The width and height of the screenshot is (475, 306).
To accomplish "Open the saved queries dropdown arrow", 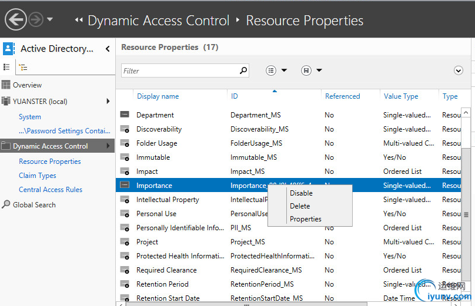I will click(319, 70).
